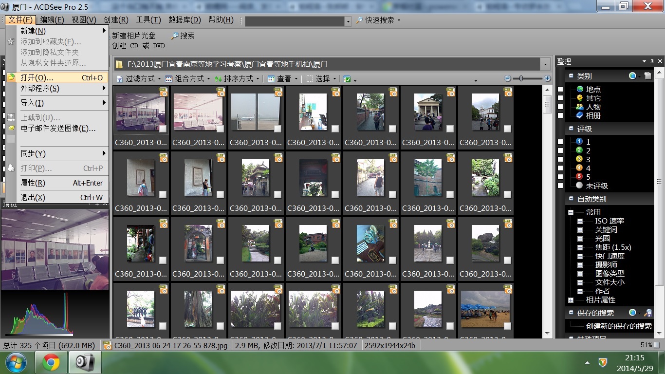Screen dimensions: 665x374
Task: Click the zoom-out minus icon above thumbnails
Action: click(508, 78)
